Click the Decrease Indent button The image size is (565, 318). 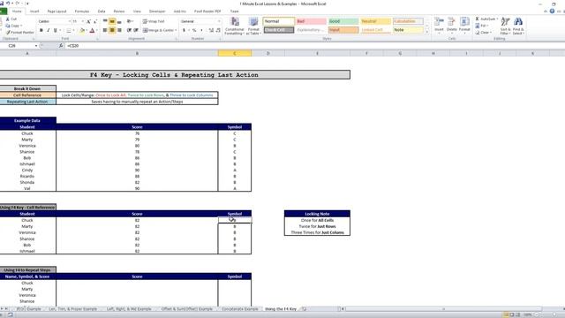pyautogui.click(x=129, y=30)
